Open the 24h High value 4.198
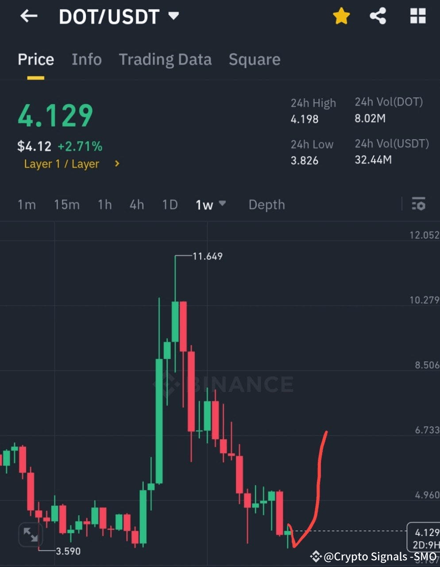Image resolution: width=440 pixels, height=567 pixels. click(x=304, y=119)
